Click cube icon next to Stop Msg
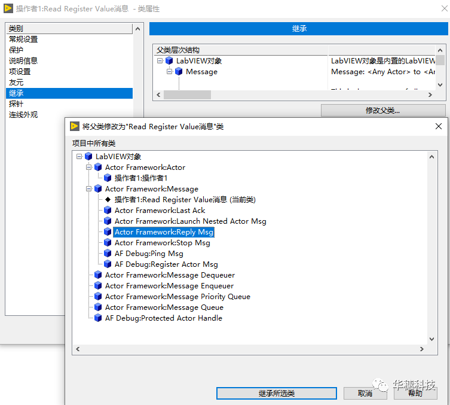This screenshot has width=450, height=405. pos(108,243)
